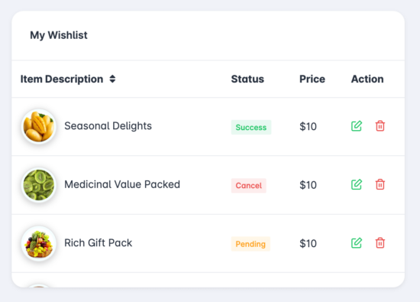Select the Pending status badge
The image size is (420, 302).
coord(250,244)
